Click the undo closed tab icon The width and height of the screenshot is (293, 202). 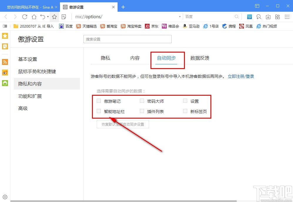43,17
